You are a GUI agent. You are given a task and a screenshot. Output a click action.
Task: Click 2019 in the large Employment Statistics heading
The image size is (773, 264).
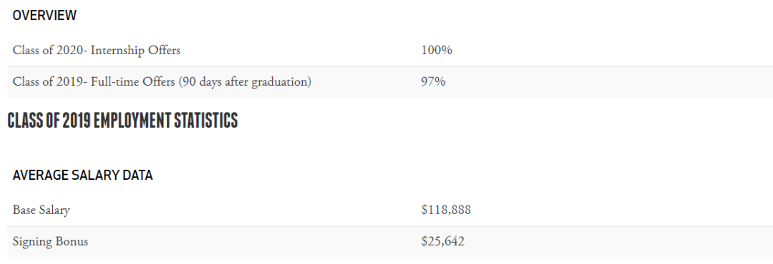77,121
